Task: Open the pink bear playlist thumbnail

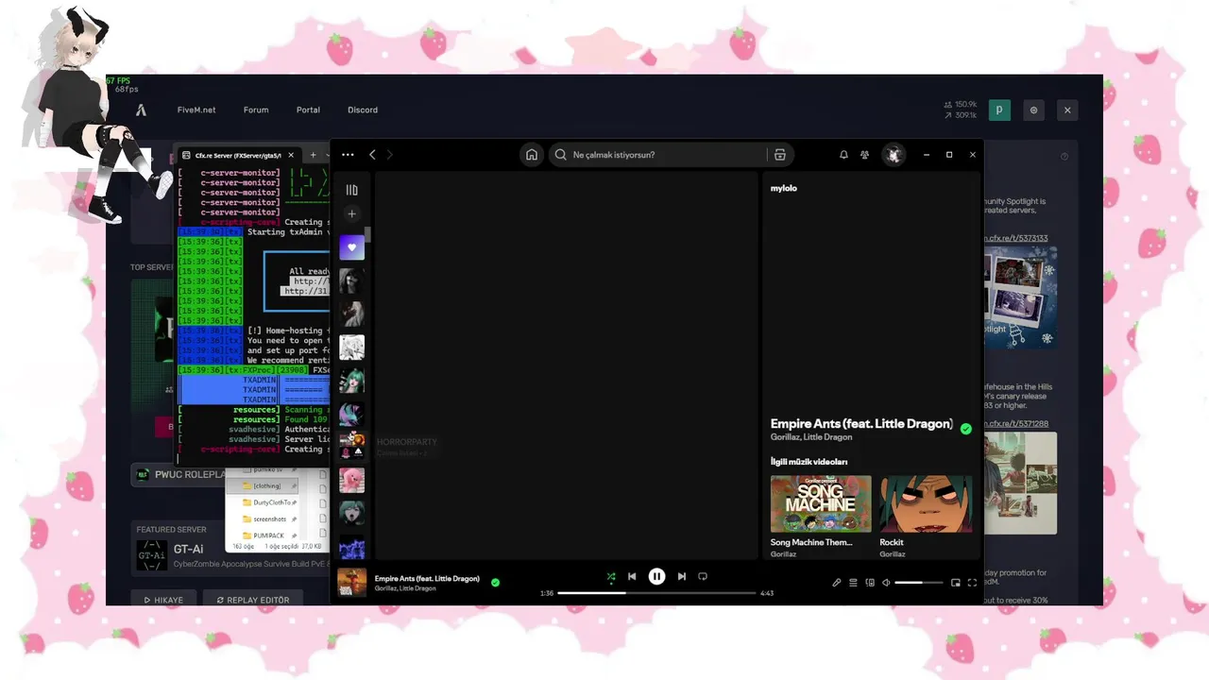Action: pyautogui.click(x=351, y=480)
